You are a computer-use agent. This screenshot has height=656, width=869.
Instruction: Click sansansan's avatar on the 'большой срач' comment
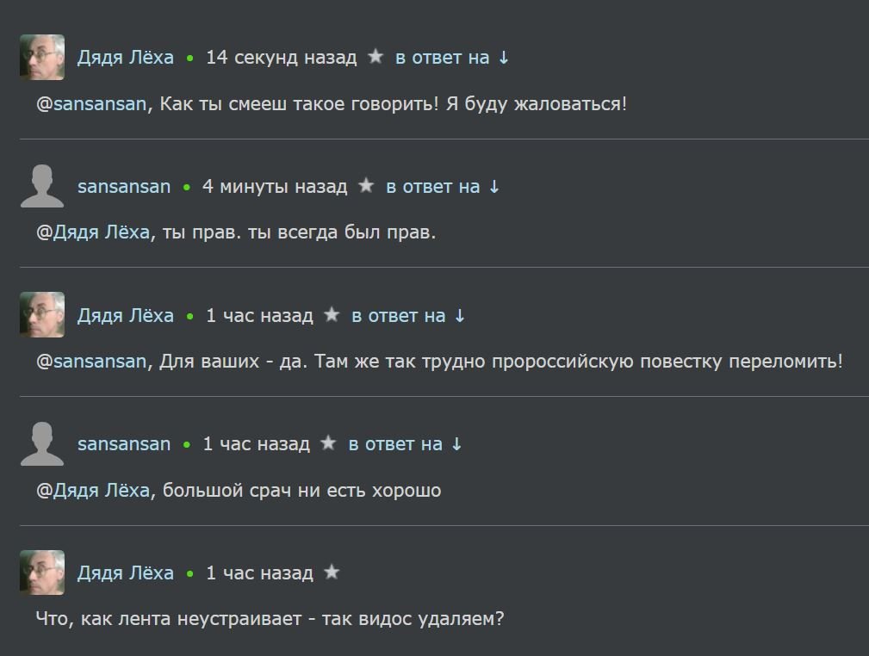42,444
